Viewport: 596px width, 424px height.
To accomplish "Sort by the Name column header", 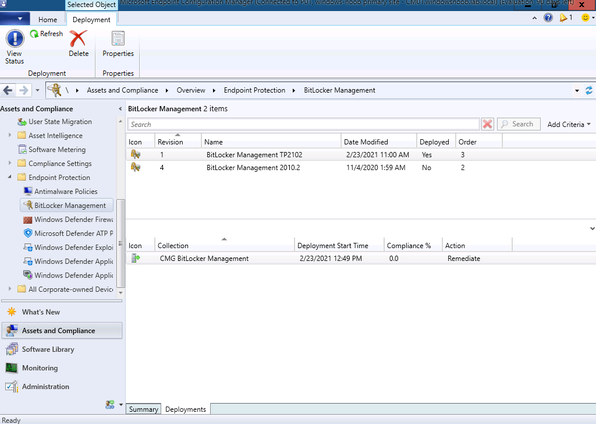I will [271, 142].
